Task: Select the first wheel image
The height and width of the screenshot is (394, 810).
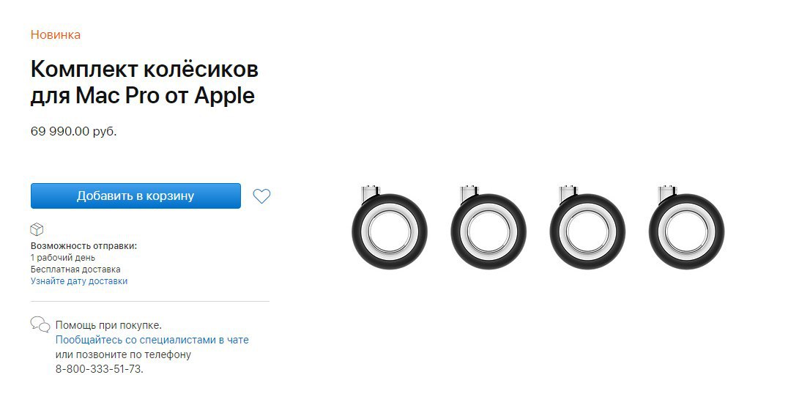Action: coord(390,227)
